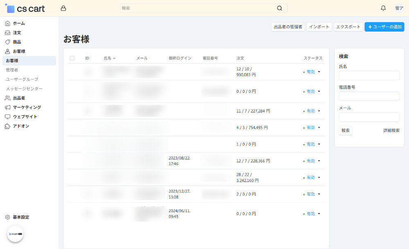Click the lock icon in top bar
This screenshot has height=249, width=409.
pos(63,8)
